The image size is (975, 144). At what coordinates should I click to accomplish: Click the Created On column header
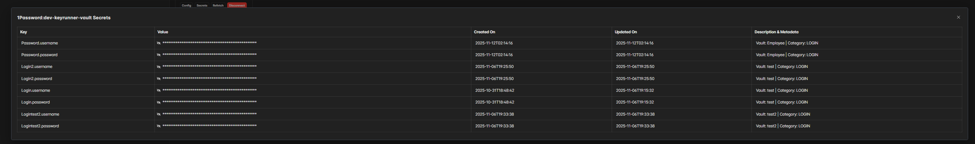click(x=484, y=32)
